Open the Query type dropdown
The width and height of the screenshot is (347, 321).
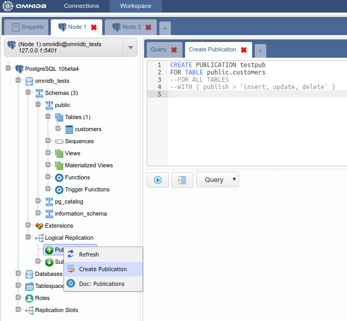click(x=218, y=179)
